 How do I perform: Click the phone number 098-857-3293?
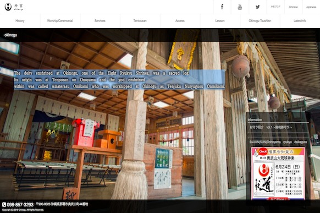[x=20, y=205]
